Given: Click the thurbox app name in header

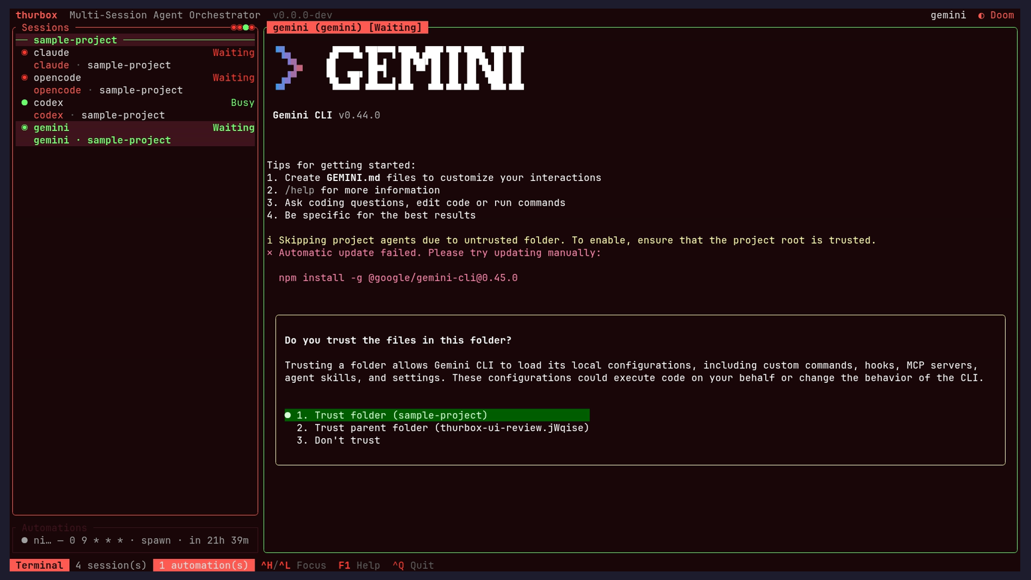Looking at the screenshot, I should [x=37, y=15].
